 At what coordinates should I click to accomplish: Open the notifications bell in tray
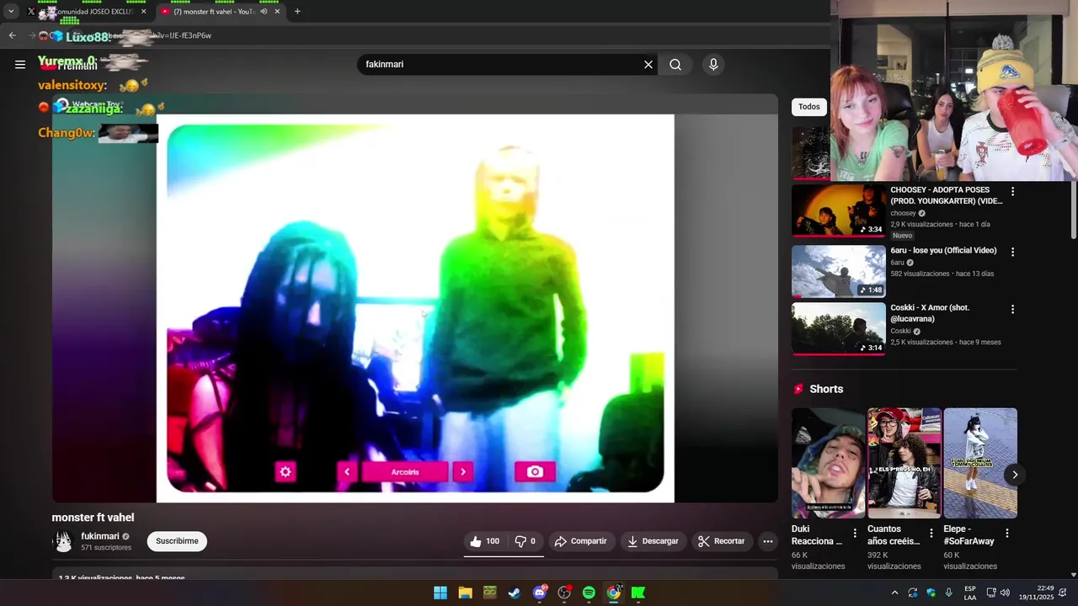pyautogui.click(x=1063, y=593)
